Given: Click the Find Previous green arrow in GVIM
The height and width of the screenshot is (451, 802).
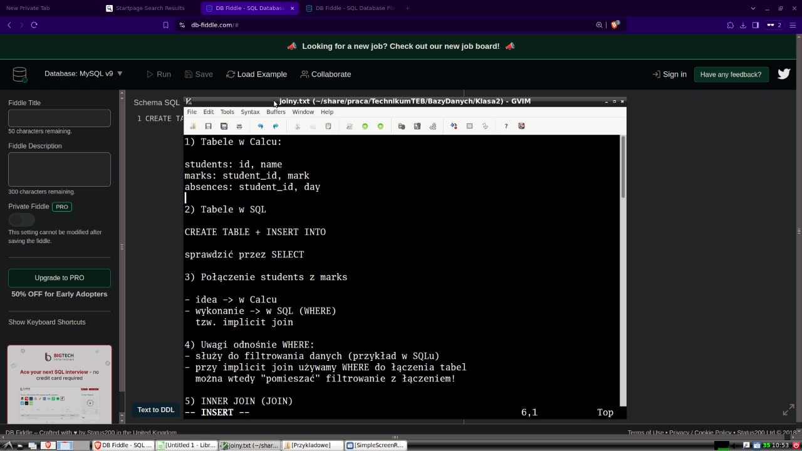Looking at the screenshot, I should click(380, 126).
